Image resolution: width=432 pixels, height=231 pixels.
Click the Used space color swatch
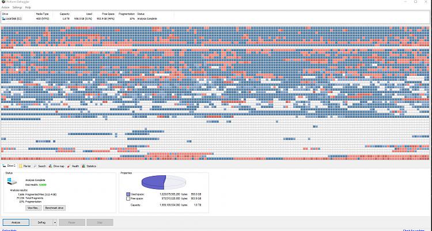coord(128,194)
